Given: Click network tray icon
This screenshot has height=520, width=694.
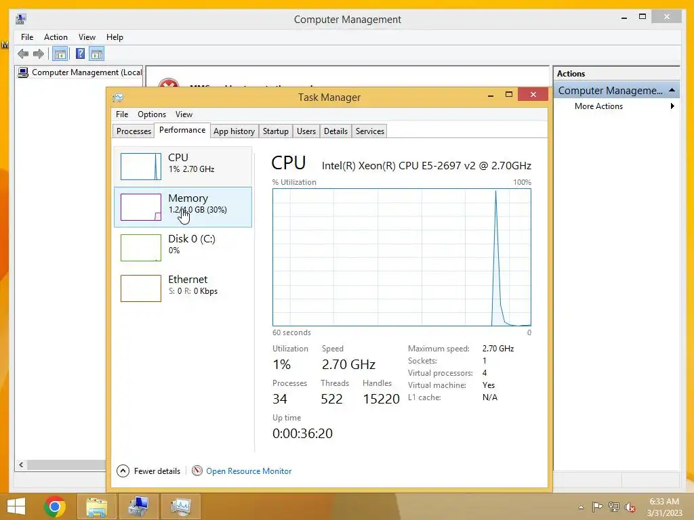Looking at the screenshot, I should (x=613, y=506).
